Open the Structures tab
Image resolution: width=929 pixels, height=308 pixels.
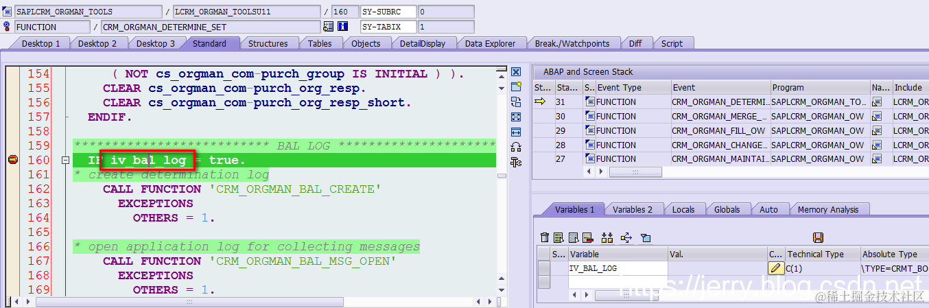point(268,43)
